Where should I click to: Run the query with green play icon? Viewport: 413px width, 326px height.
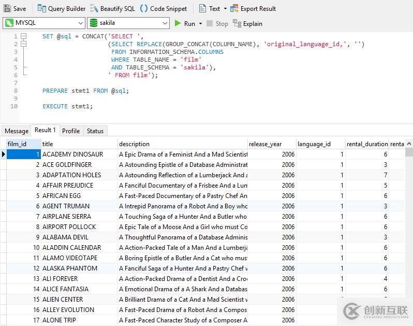[x=178, y=23]
